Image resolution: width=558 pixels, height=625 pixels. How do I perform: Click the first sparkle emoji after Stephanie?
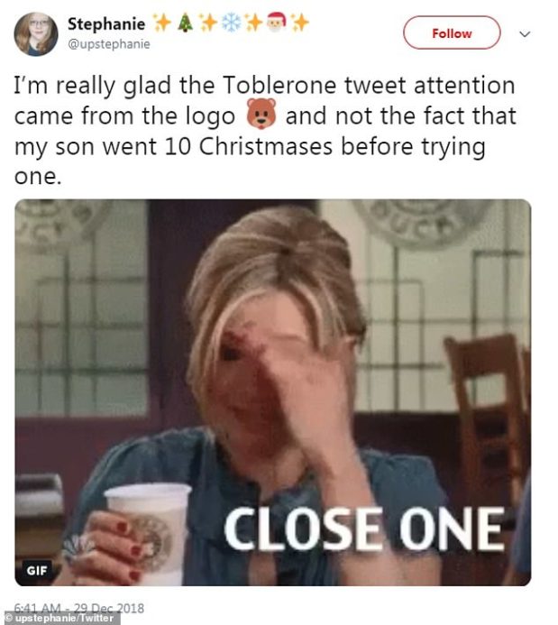click(162, 23)
